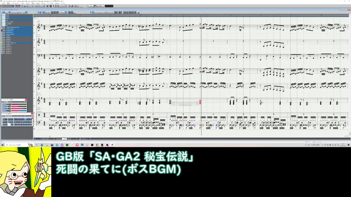The height and width of the screenshot is (197, 351).
Task: Open the File menu
Action: pyautogui.click(x=3, y=3)
